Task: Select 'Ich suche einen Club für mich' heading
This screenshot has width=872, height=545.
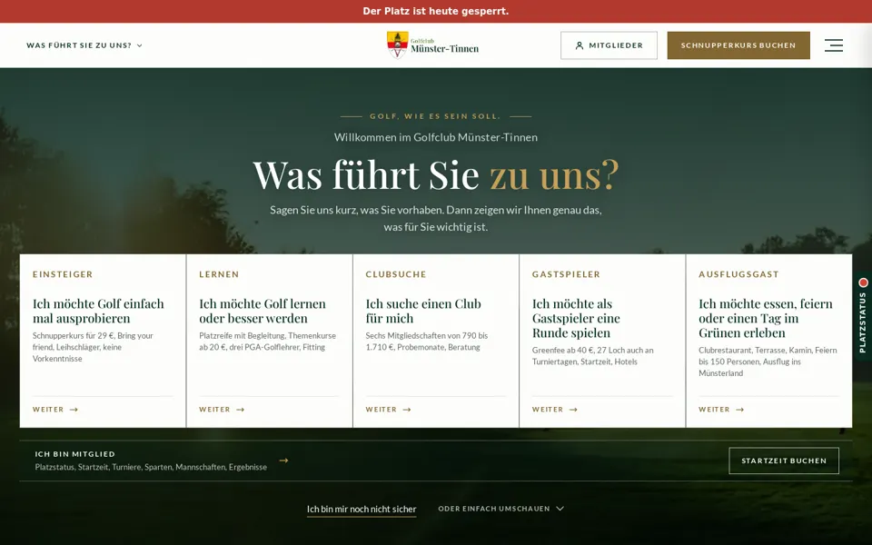Action: pyautogui.click(x=423, y=311)
